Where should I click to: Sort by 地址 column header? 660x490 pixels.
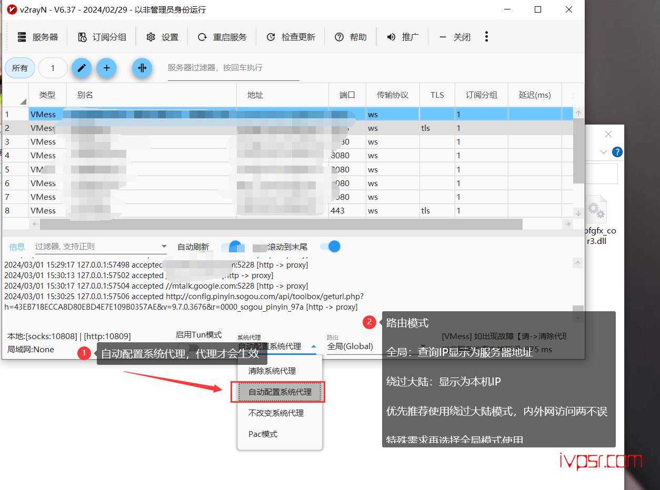(283, 95)
